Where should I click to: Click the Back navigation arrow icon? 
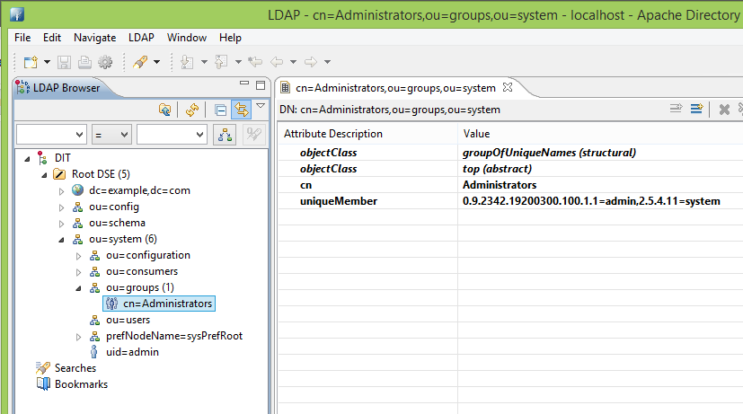pos(277,62)
